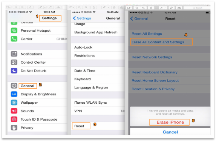Open the VPN row
Viewport: 216px width, 141px height.
[98, 111]
